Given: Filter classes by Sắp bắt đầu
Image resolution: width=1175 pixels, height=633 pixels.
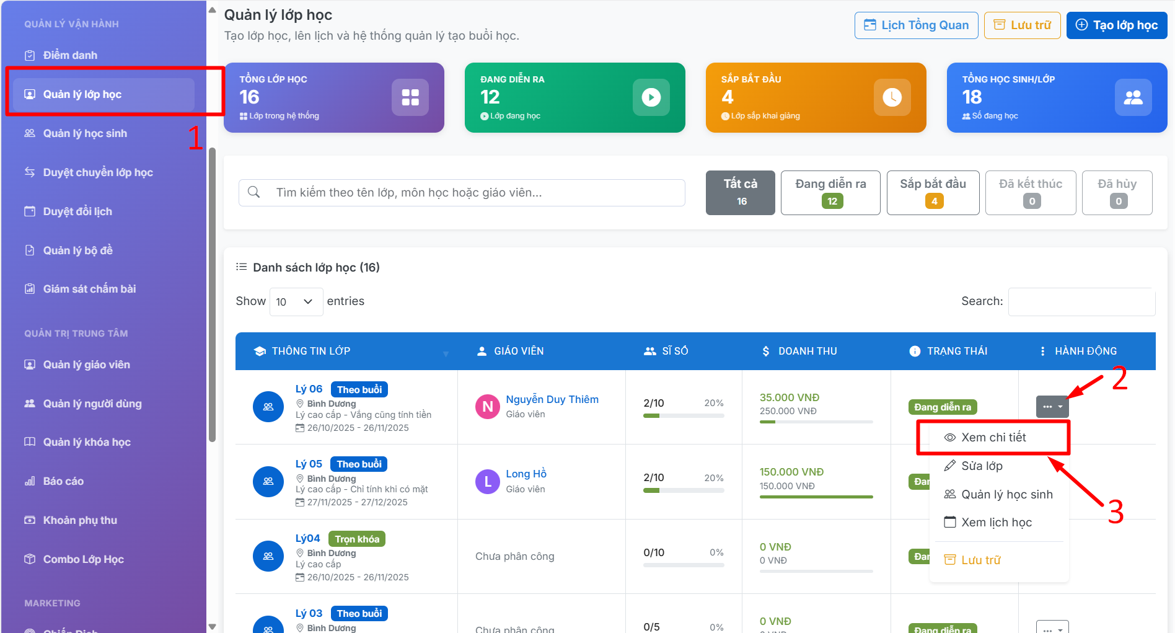Looking at the screenshot, I should 933,193.
